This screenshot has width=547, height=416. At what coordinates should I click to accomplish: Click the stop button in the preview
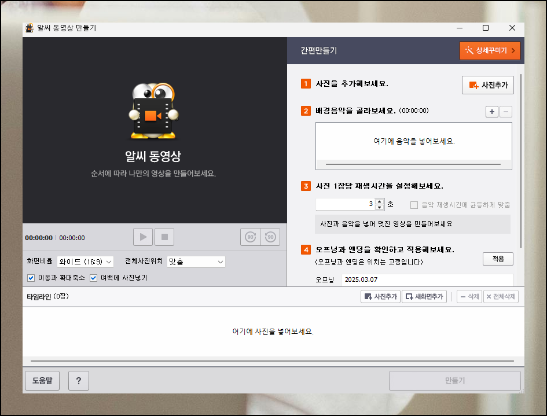[164, 237]
